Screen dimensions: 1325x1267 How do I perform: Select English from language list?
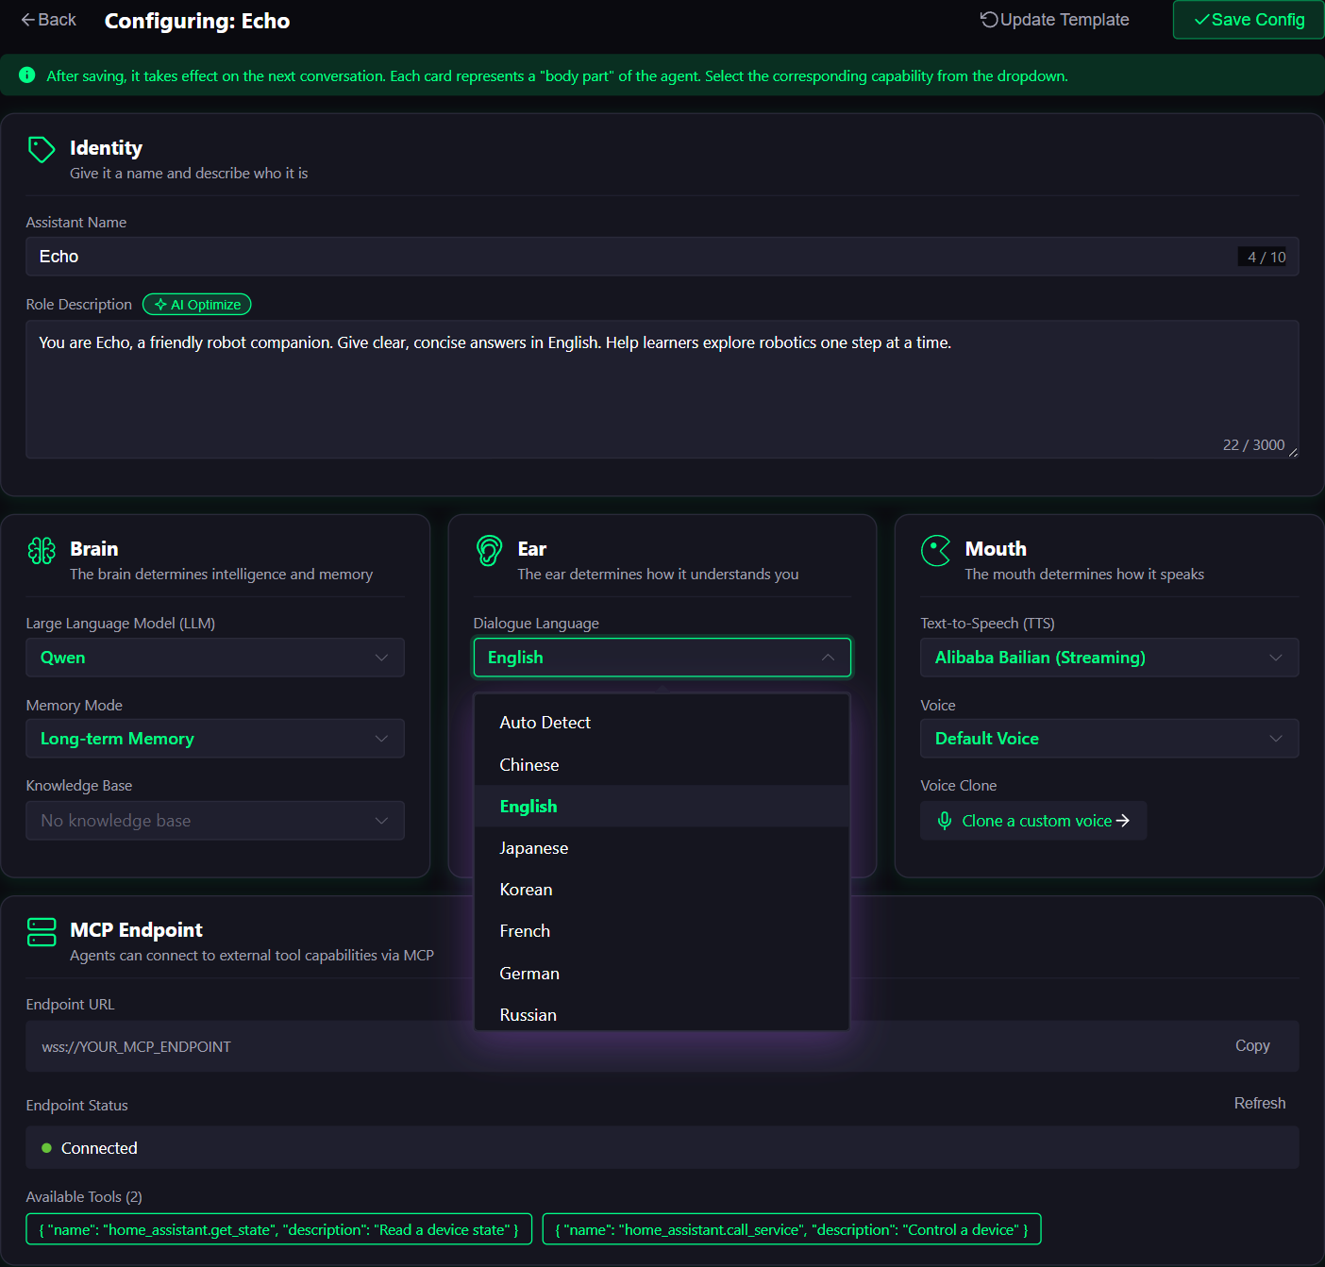click(x=662, y=807)
